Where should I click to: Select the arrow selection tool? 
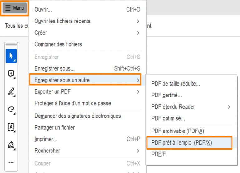(x=11, y=56)
